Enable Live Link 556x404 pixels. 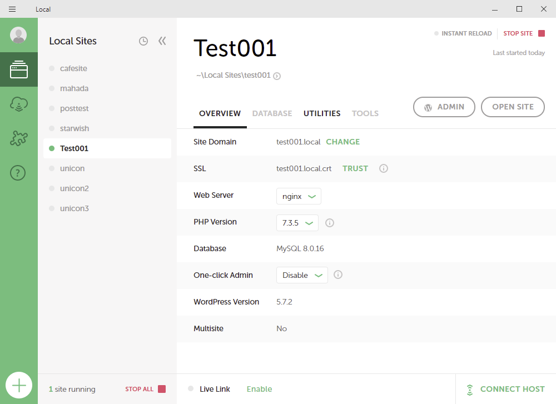[259, 389]
